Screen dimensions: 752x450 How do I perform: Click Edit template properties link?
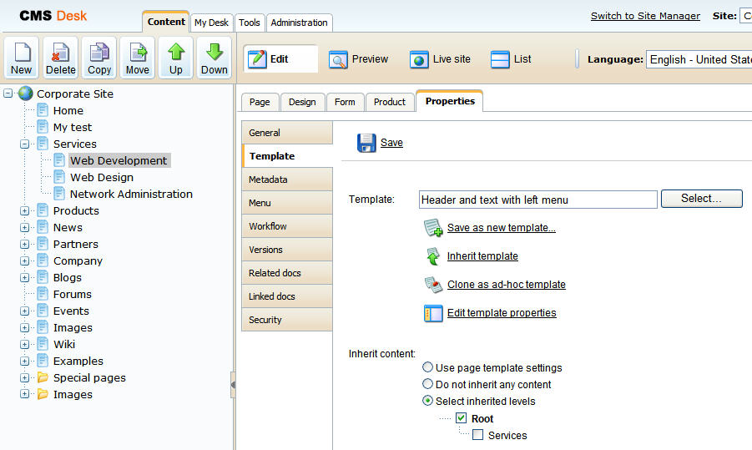[x=502, y=313]
